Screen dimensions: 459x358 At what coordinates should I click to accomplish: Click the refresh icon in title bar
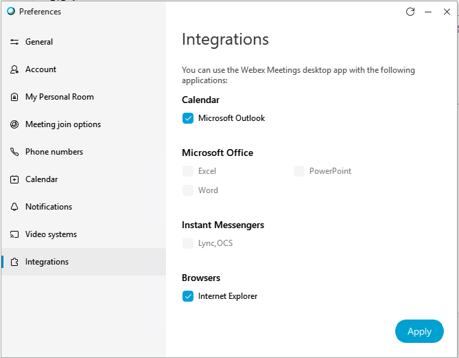(410, 12)
